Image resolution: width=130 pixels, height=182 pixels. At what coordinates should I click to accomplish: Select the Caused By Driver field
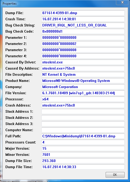(x=83, y=62)
